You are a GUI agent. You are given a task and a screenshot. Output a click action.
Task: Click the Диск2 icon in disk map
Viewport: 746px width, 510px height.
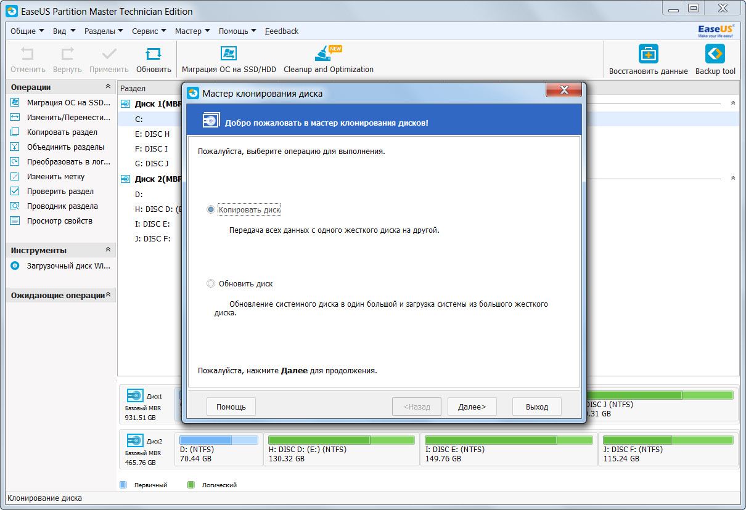click(x=134, y=440)
